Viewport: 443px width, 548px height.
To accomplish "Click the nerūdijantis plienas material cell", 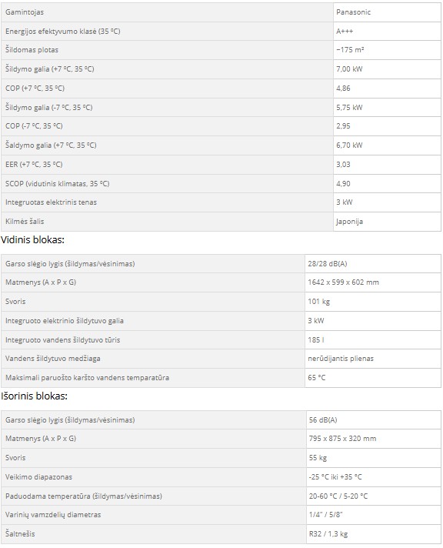I will (373, 359).
